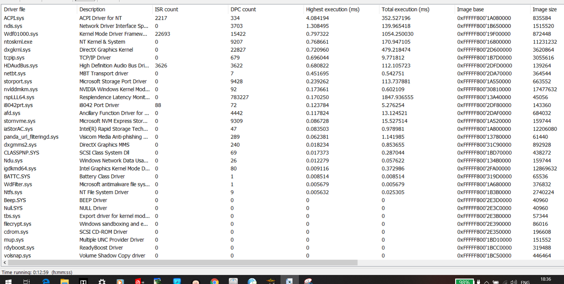Sort by the Description column header
The image size is (564, 284).
(x=115, y=9)
